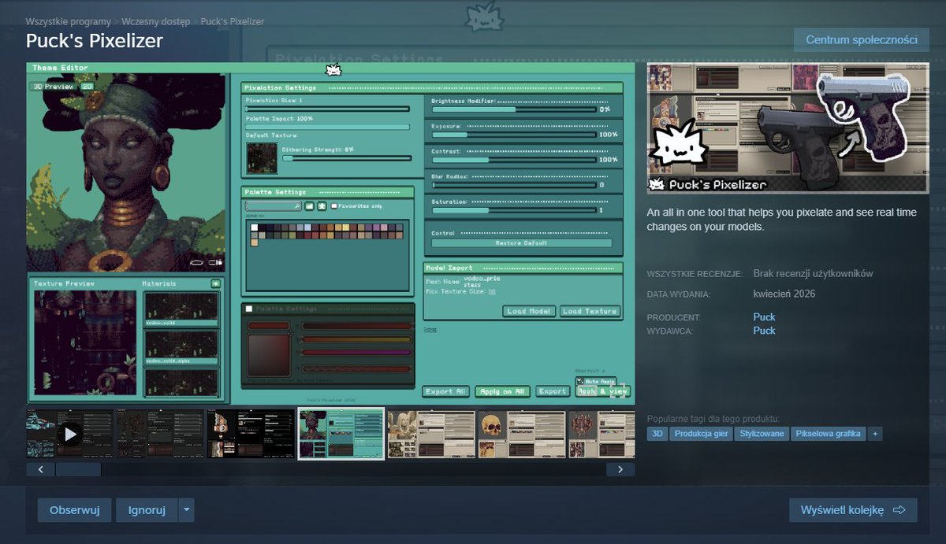The width and height of the screenshot is (946, 544).
Task: Click Restore Default in the screenshot
Action: click(522, 243)
